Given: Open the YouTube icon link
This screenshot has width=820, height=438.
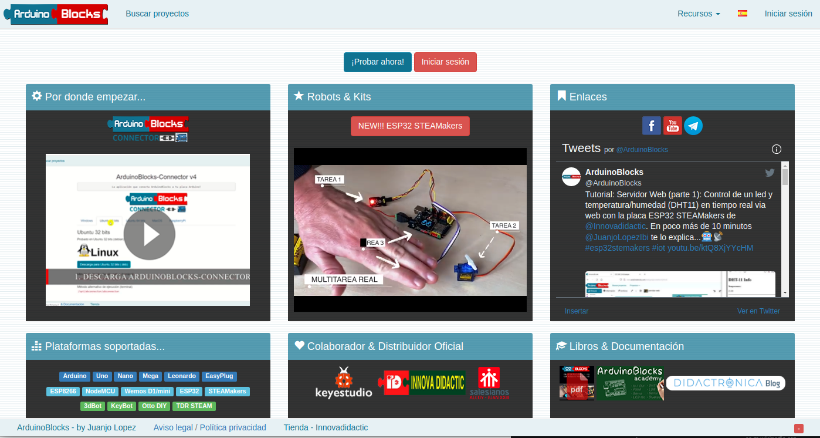Looking at the screenshot, I should point(673,126).
